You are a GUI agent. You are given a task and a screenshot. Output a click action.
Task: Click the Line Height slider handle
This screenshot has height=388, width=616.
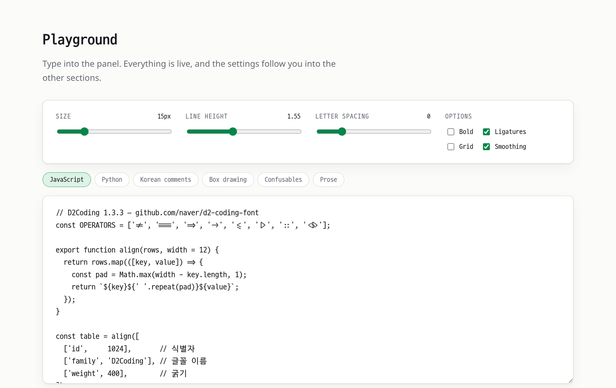point(233,132)
